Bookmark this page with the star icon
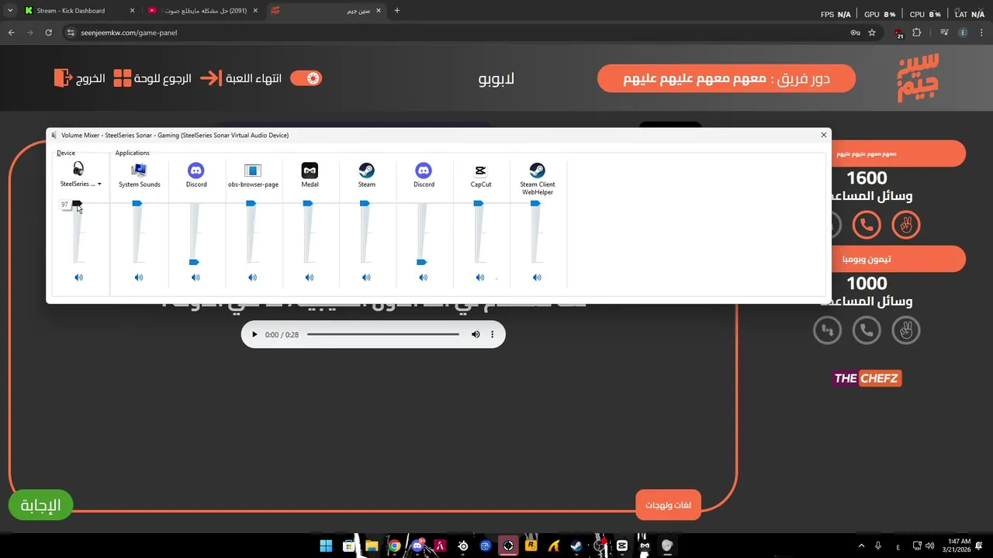This screenshot has width=993, height=558. point(872,33)
